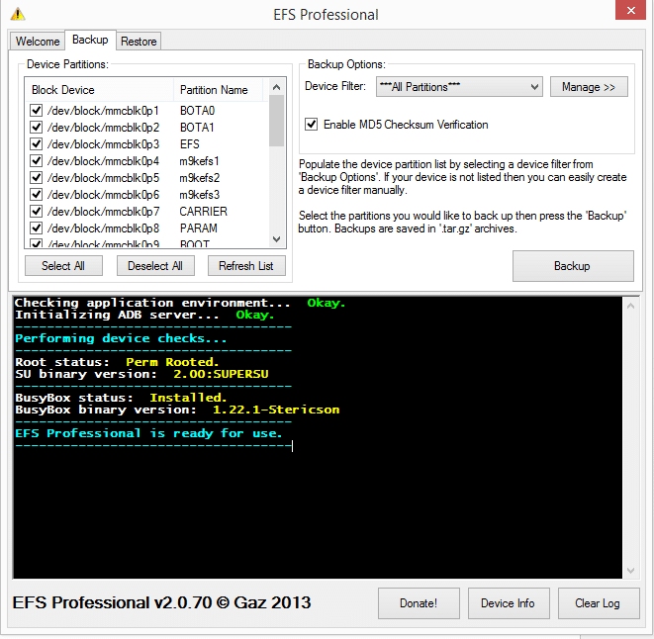Switch to the Welcome tab

coord(38,42)
